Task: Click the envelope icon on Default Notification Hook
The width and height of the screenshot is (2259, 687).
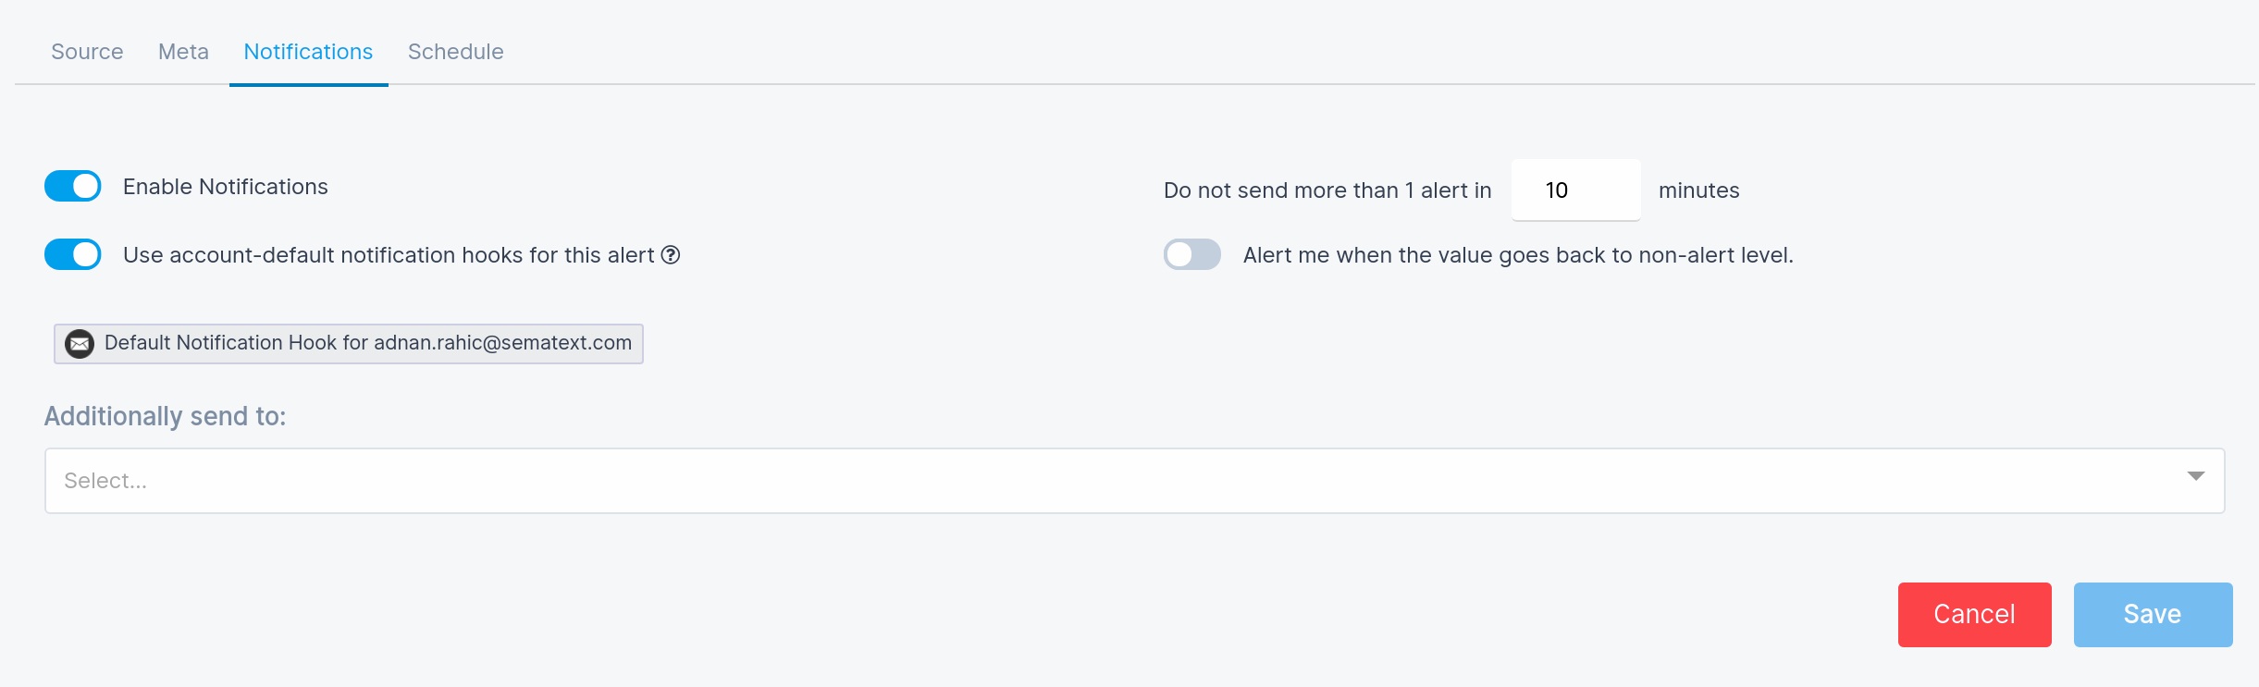Action: [80, 344]
